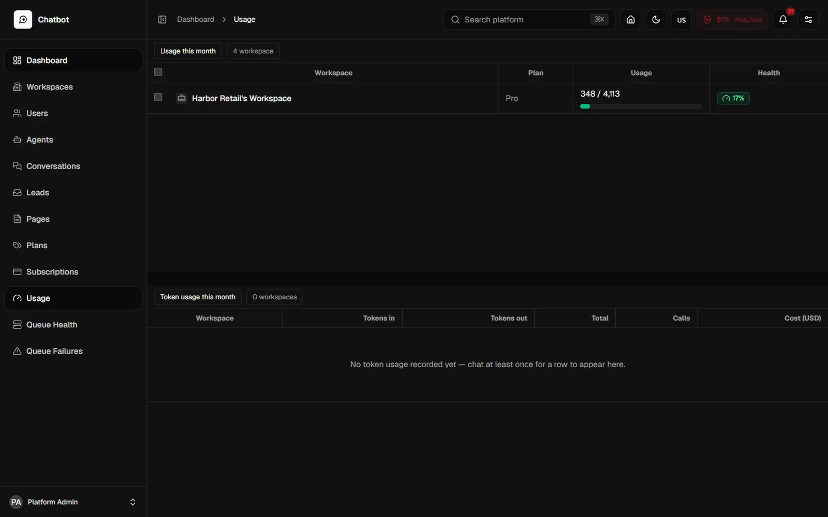The image size is (828, 517).
Task: Click the Conversations sidebar icon
Action: tap(17, 166)
